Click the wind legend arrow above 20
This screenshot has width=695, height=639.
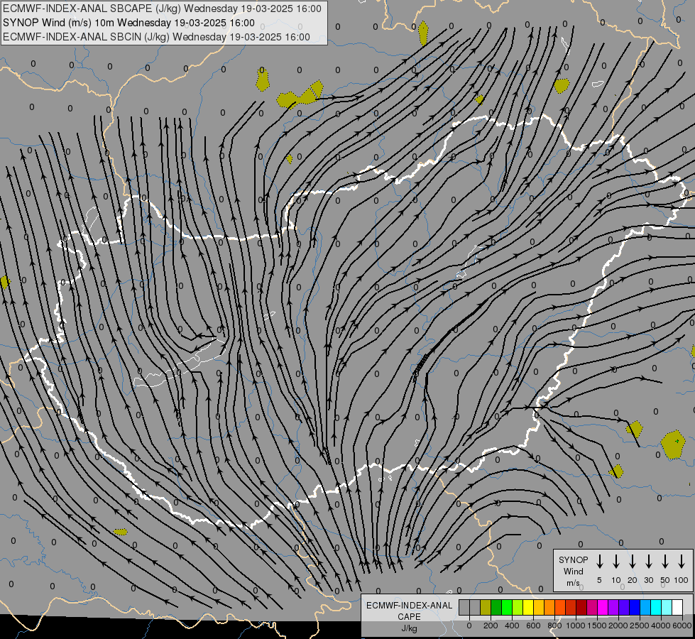[633, 562]
